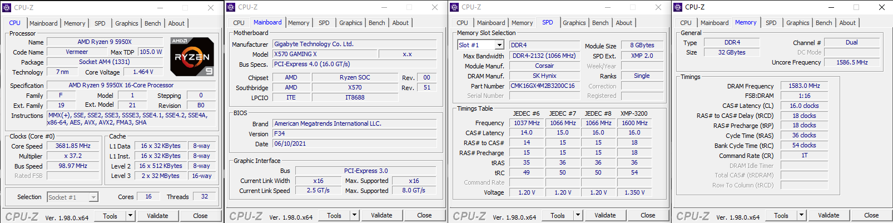Open the Bench tab in first window
Viewport: 893px width, 223px height.
point(153,23)
